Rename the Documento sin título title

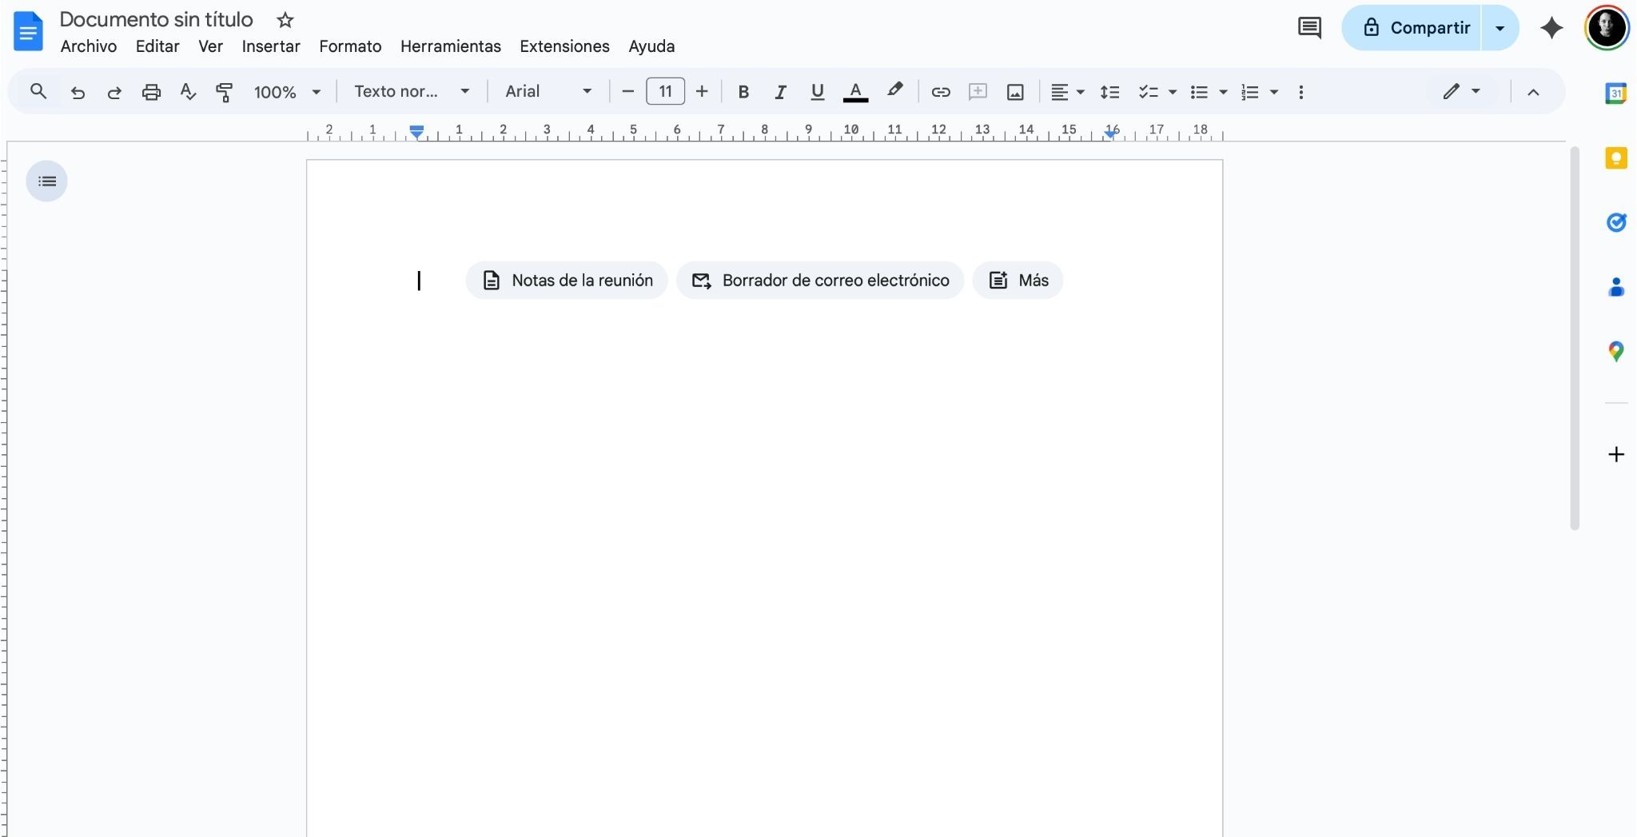(156, 20)
